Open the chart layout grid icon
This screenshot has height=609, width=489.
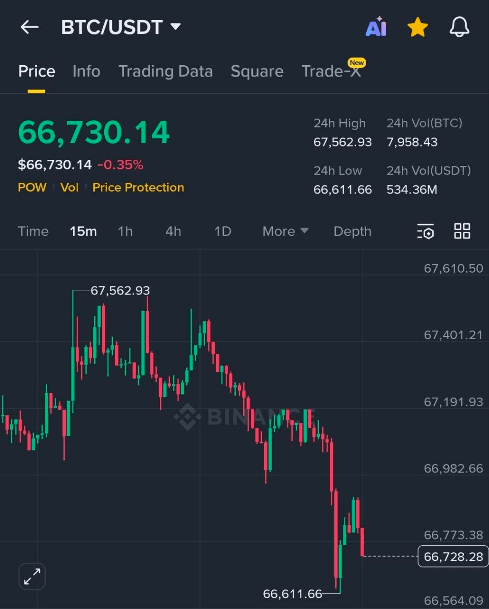[x=462, y=231]
